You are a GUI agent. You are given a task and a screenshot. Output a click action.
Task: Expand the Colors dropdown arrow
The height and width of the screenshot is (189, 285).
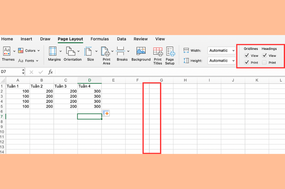tap(38, 51)
